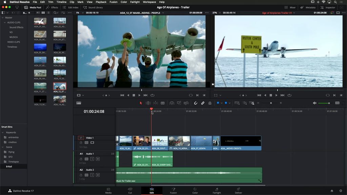The height and width of the screenshot is (195, 347).
Task: Collapse the Keywords smart bin group
Action: 3,132
